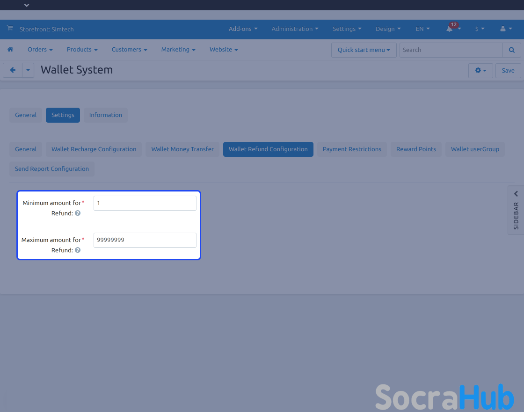Click the SIDEBAR vertical label
Screen dimensions: 524x412
point(516,216)
